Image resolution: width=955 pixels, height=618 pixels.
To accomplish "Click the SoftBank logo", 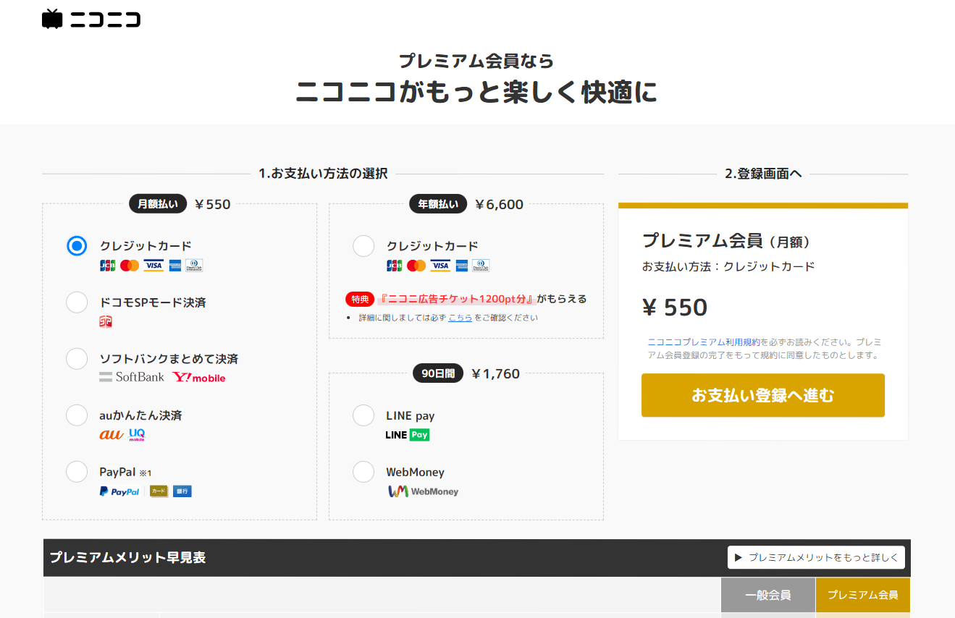I will pyautogui.click(x=132, y=377).
